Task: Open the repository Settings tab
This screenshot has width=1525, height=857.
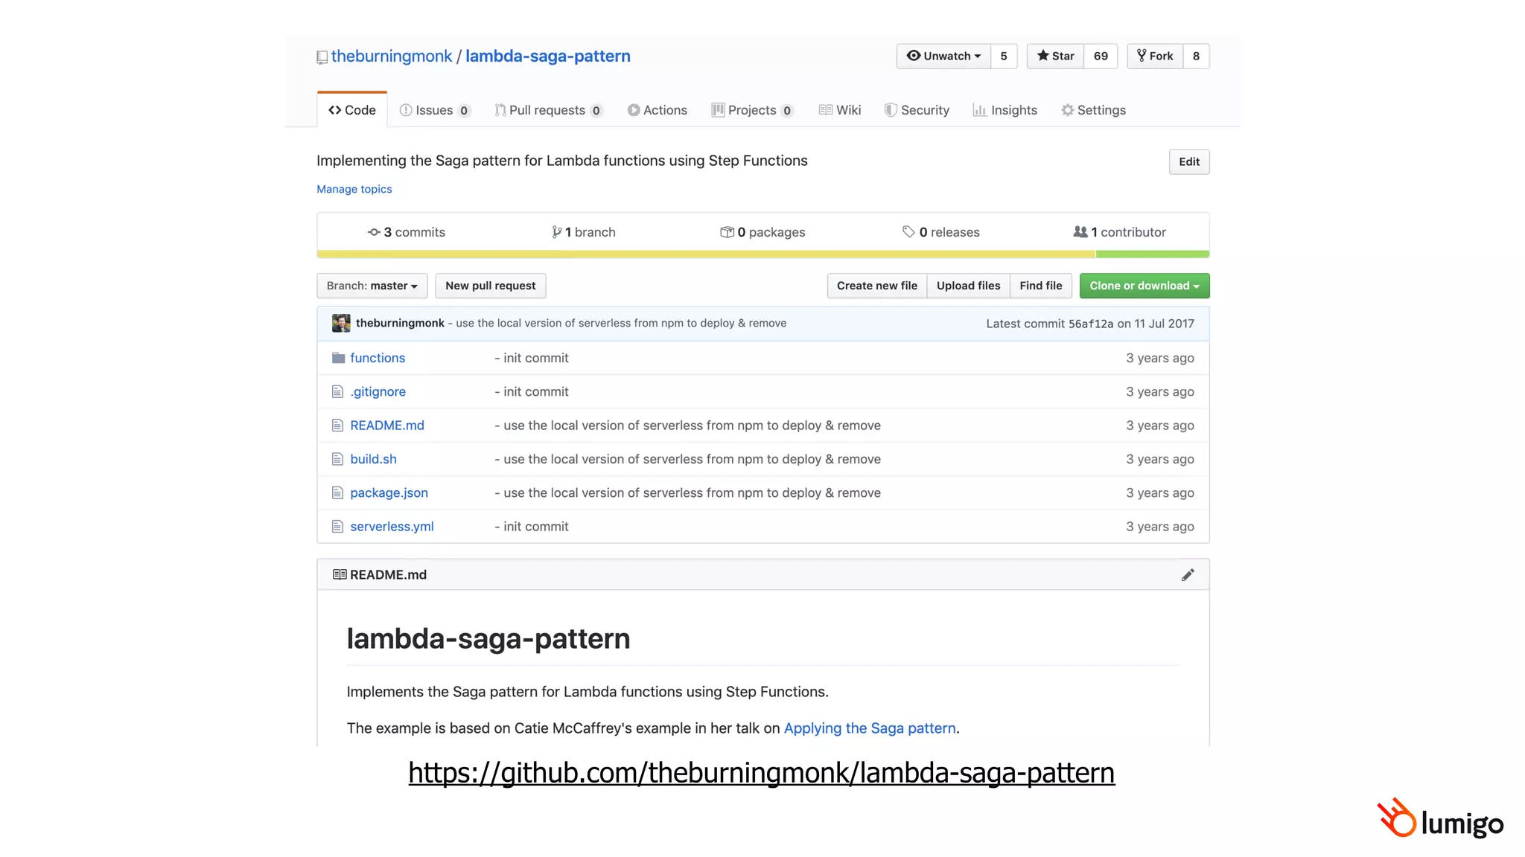Action: tap(1094, 110)
